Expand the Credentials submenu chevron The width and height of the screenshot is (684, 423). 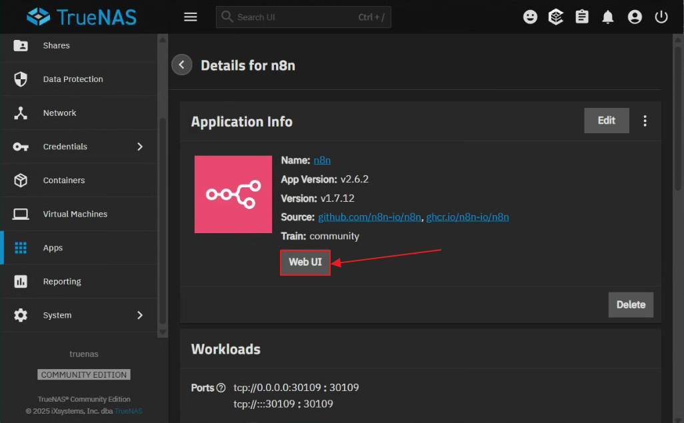[140, 147]
